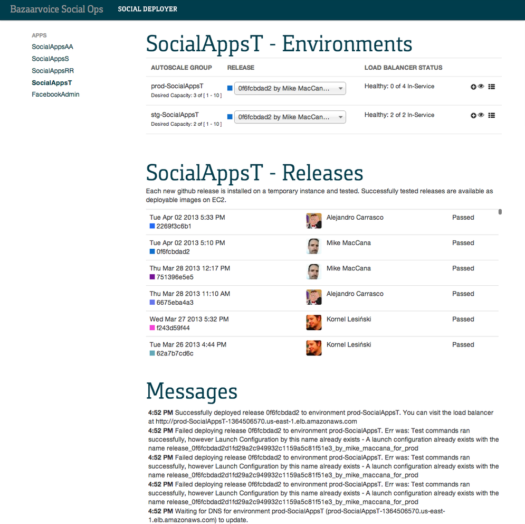Image resolution: width=525 pixels, height=524 pixels.
Task: Click 'Wed Mar 27 2013 5:32 PM' date
Action: coord(189,319)
